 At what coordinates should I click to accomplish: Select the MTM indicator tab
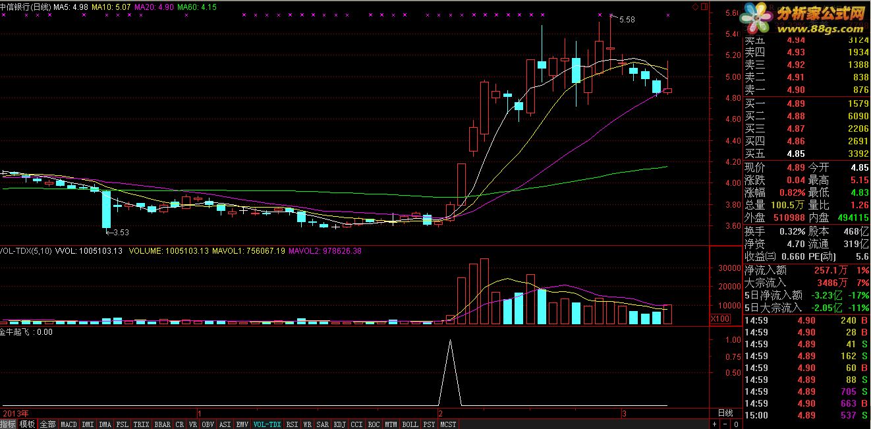pyautogui.click(x=391, y=424)
